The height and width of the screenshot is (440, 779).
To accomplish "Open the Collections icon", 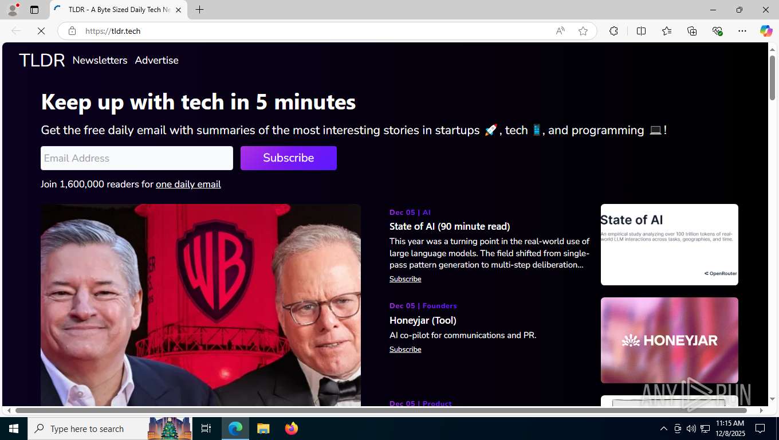I will [692, 31].
